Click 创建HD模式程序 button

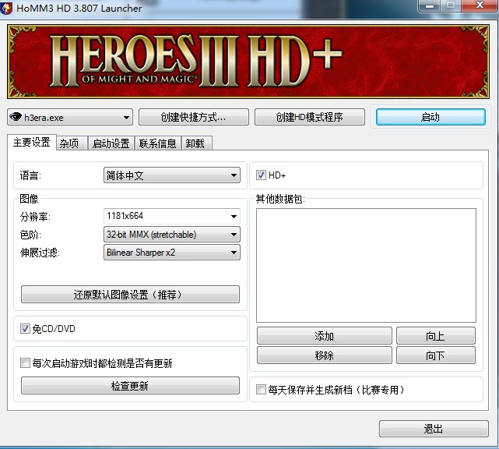(x=309, y=117)
